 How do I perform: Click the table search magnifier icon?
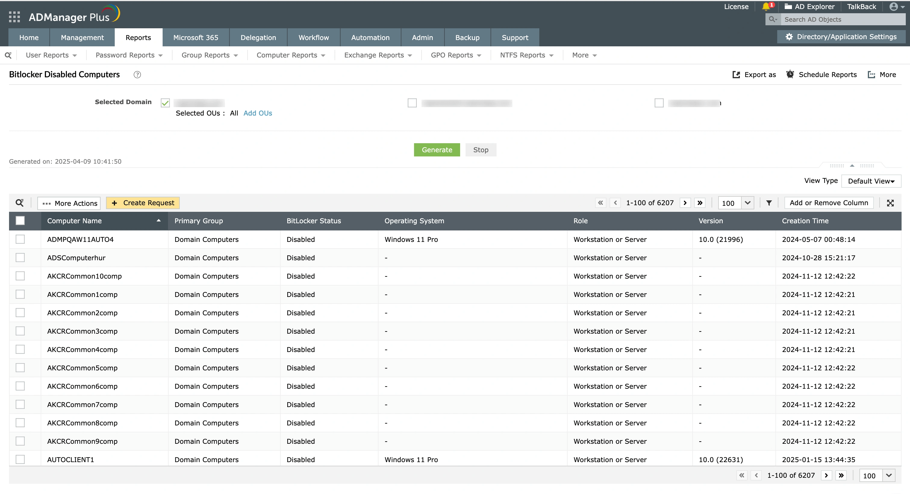[20, 203]
